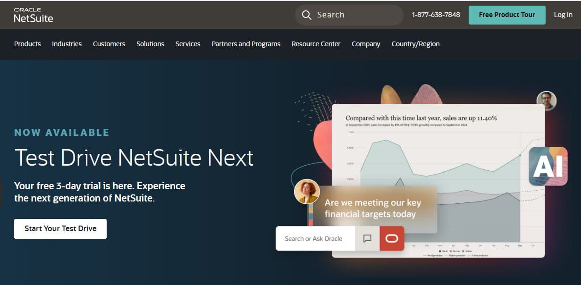
Task: Click the man's avatar at chart corner
Action: click(x=547, y=101)
